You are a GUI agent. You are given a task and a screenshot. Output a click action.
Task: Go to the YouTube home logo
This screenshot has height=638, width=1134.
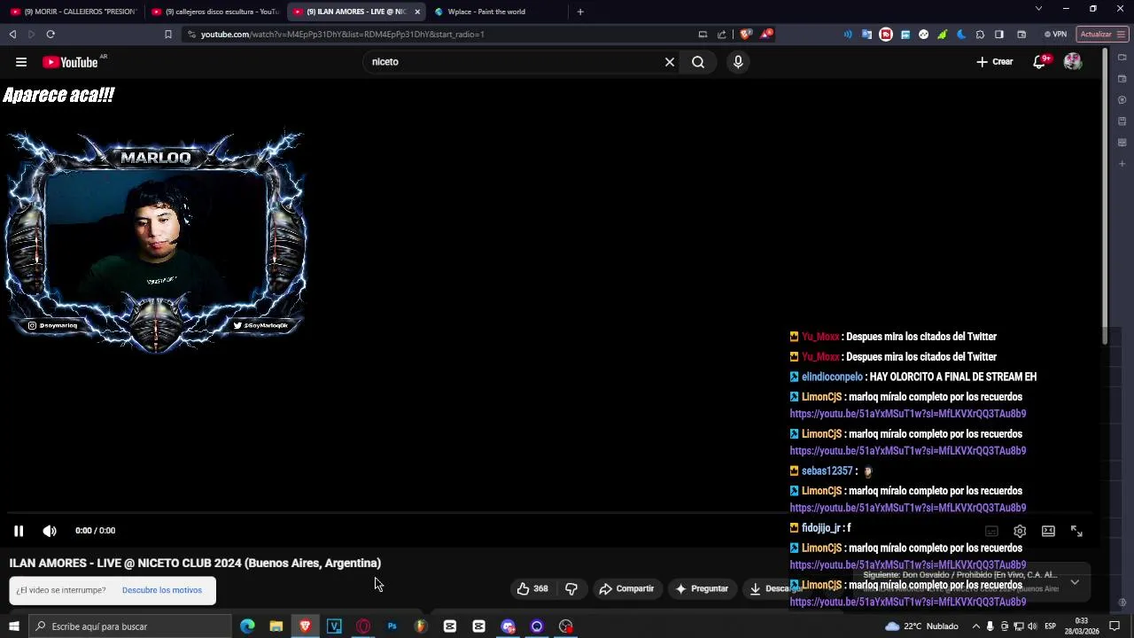pyautogui.click(x=70, y=62)
